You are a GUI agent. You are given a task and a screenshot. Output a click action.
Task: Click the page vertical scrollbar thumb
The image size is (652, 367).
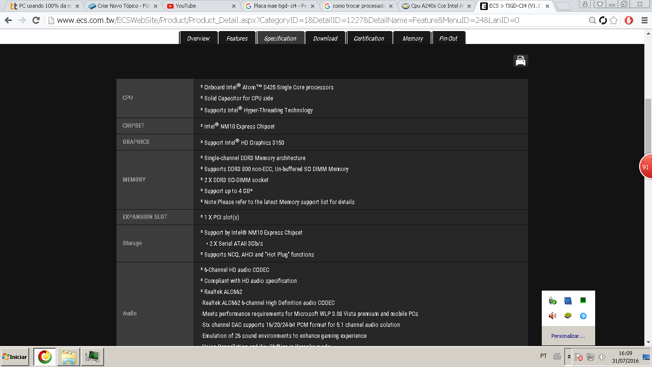pyautogui.click(x=648, y=127)
